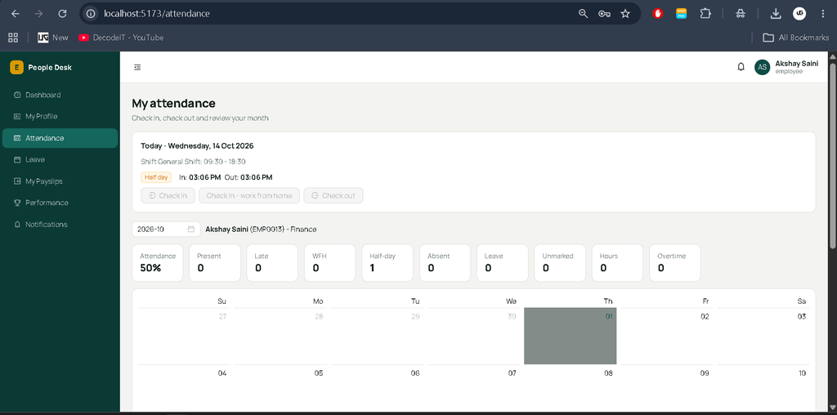Click the Late stat card
This screenshot has height=415, width=837.
272,262
